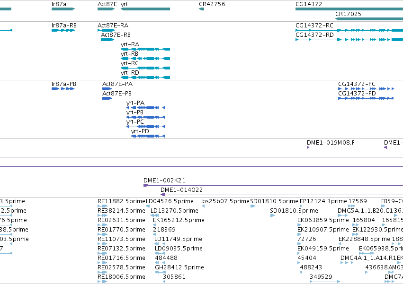
Task: Select the 349529 EST feature
Action: pos(325,282)
